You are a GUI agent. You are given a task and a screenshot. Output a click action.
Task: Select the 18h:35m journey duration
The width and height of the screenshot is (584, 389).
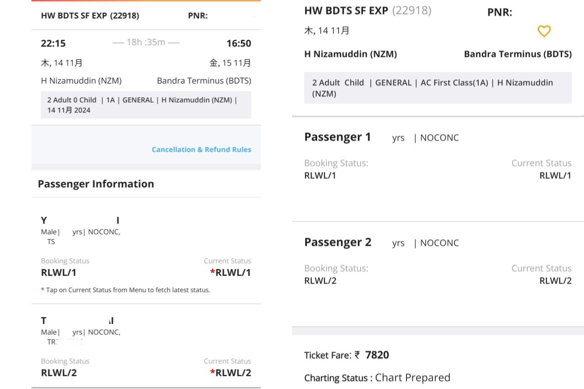point(146,42)
